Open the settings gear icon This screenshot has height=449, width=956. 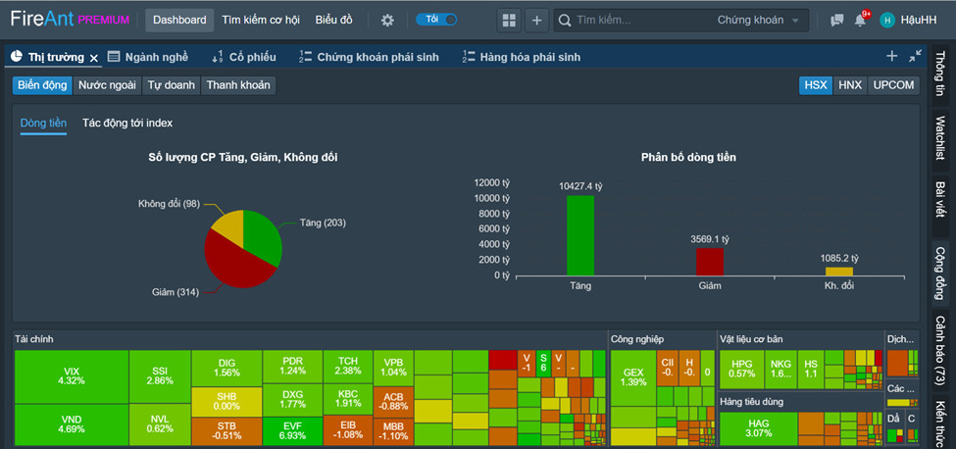pos(387,21)
